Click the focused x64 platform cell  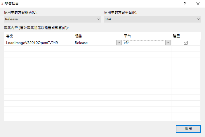pos(143,43)
